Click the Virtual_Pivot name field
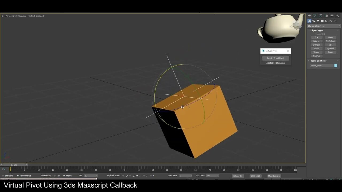The width and height of the screenshot is (342, 192). 321,66
